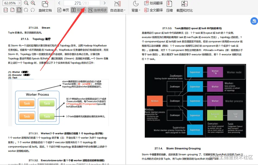Click the counterclockwise rotate arrow icon

32,9
